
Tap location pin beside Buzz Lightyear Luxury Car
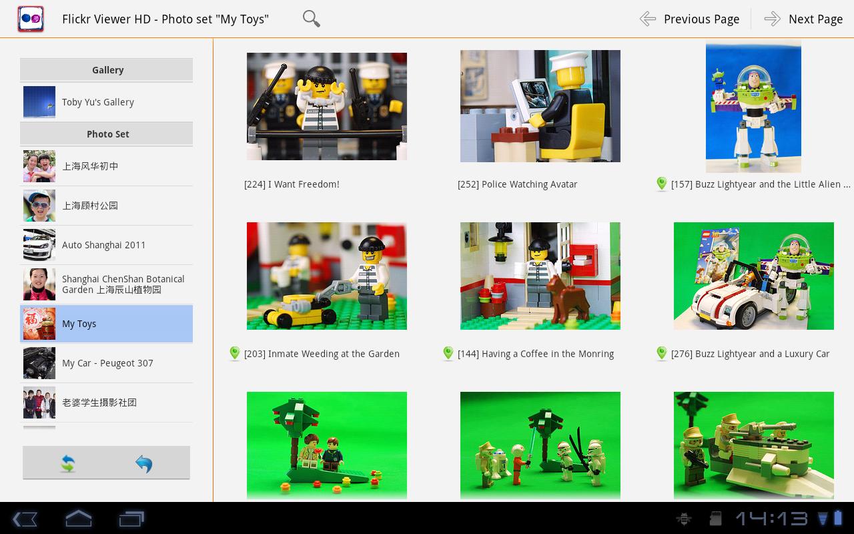(661, 354)
